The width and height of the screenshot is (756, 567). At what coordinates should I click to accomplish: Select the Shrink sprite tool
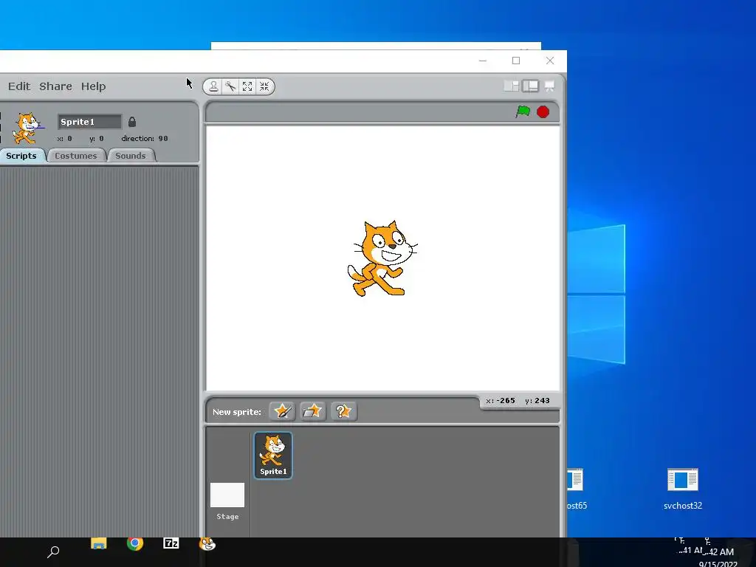264,86
